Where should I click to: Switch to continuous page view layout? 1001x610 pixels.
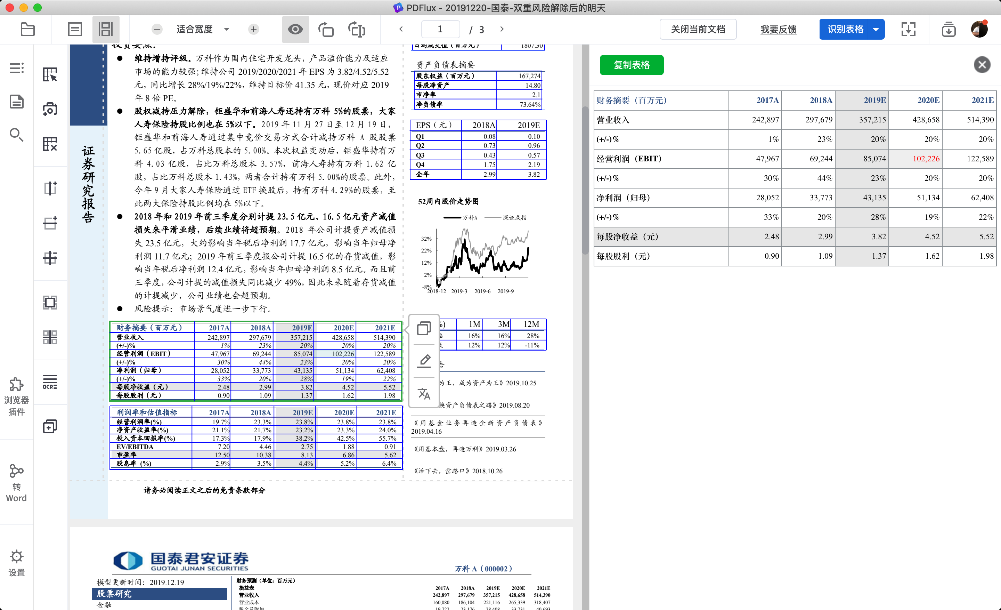click(x=106, y=29)
